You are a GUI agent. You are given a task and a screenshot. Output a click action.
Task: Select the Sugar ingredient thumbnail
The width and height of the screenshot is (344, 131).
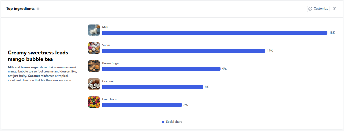(x=94, y=48)
